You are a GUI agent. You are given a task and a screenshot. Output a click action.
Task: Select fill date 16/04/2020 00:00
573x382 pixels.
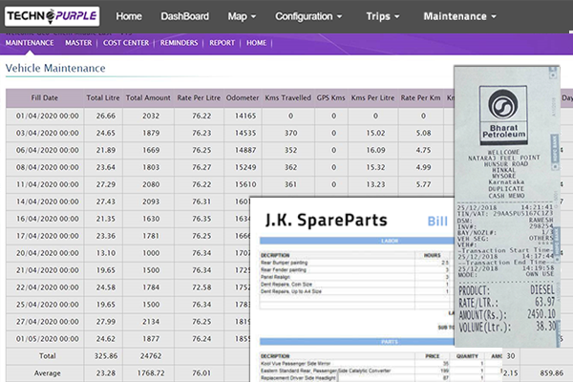coord(47,219)
